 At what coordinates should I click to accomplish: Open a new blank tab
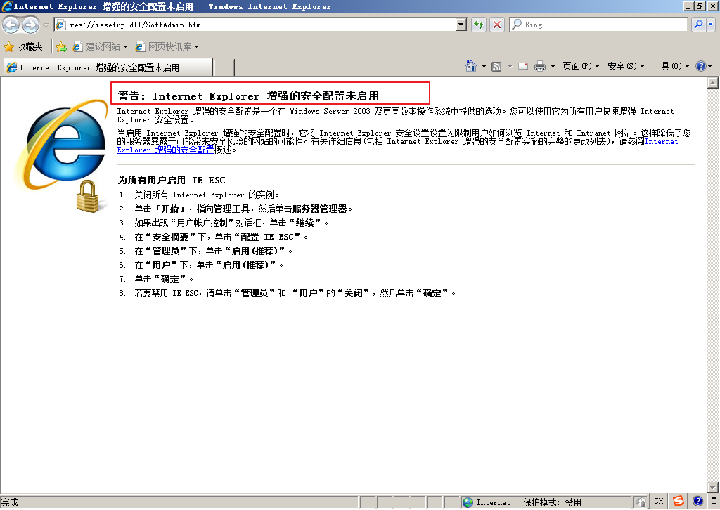(x=224, y=67)
